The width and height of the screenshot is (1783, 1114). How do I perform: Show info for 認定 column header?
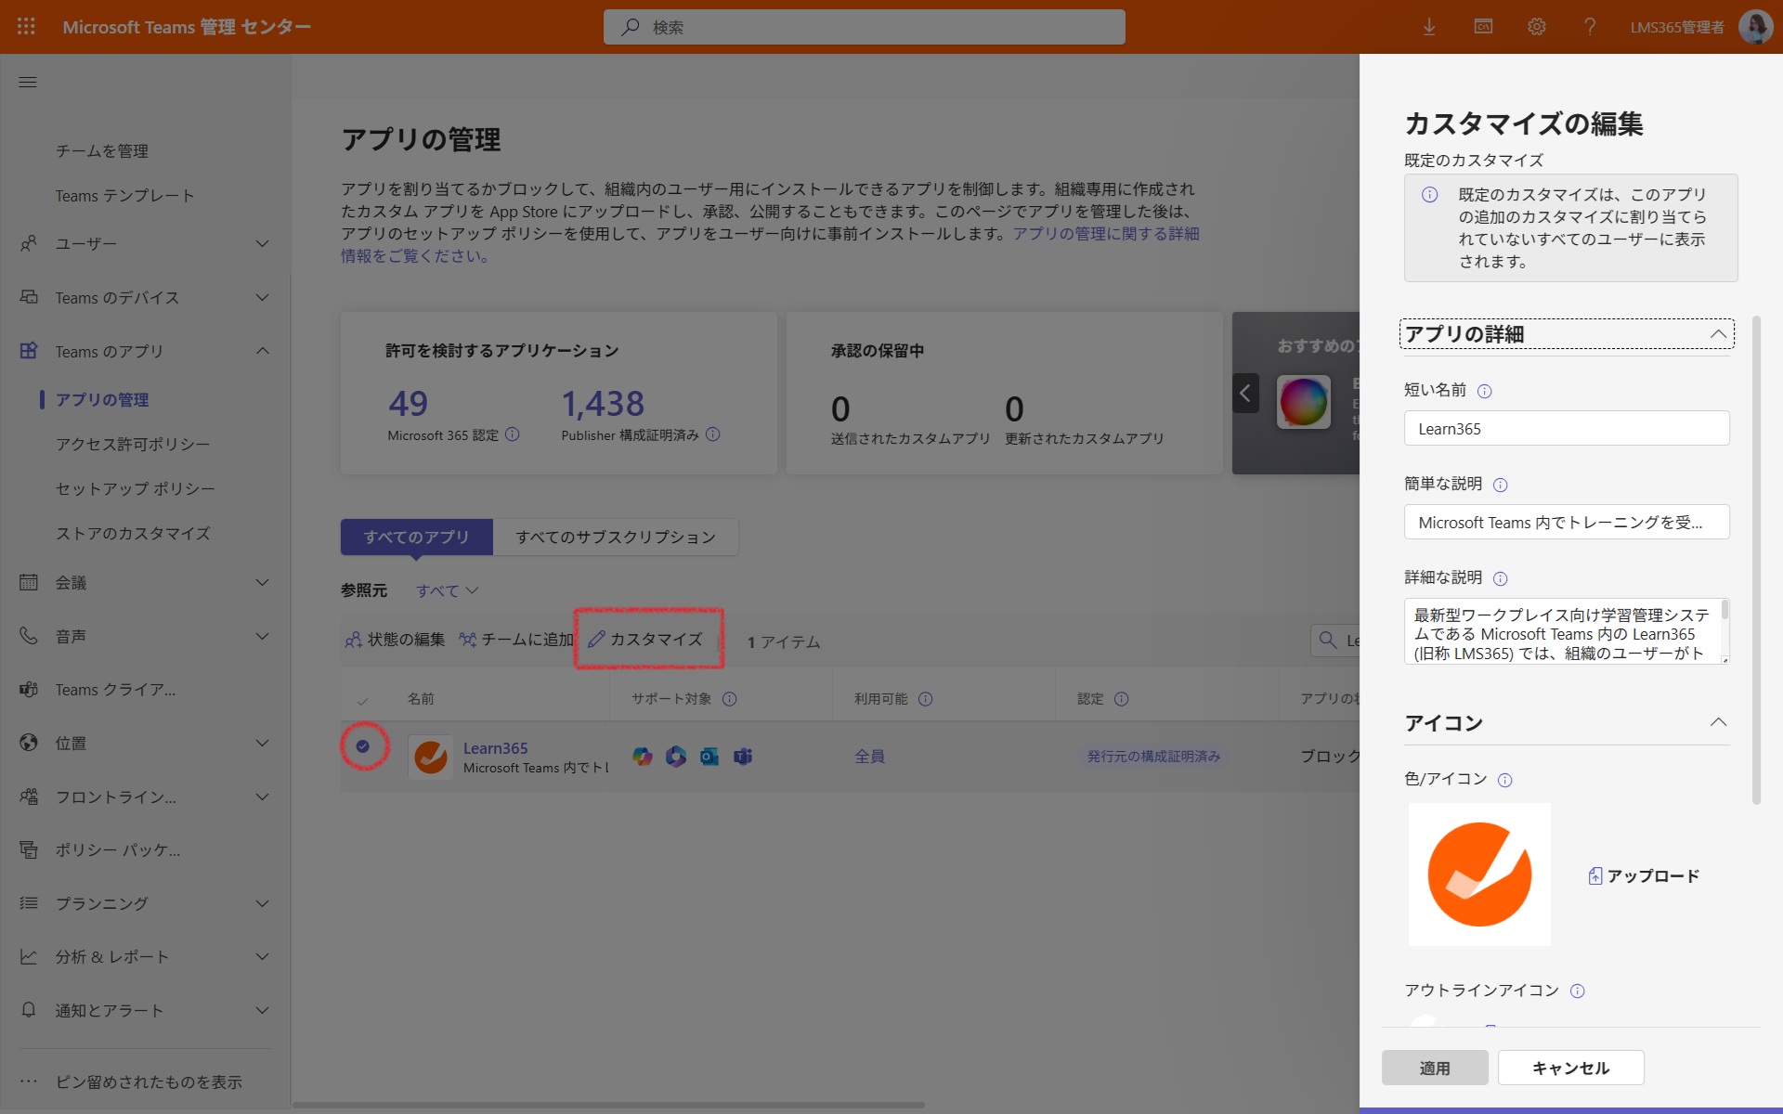coord(1122,699)
